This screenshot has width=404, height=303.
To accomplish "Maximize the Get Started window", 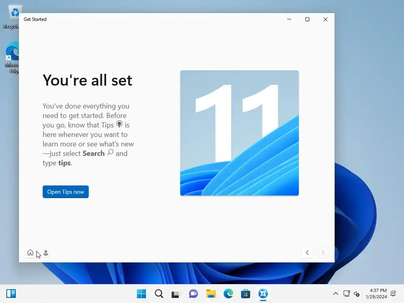I will 307,19.
